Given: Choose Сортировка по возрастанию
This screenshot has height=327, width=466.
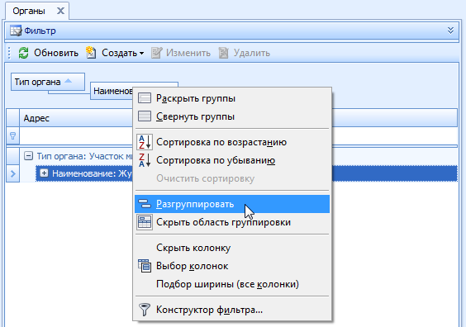Looking at the screenshot, I should [232, 142].
